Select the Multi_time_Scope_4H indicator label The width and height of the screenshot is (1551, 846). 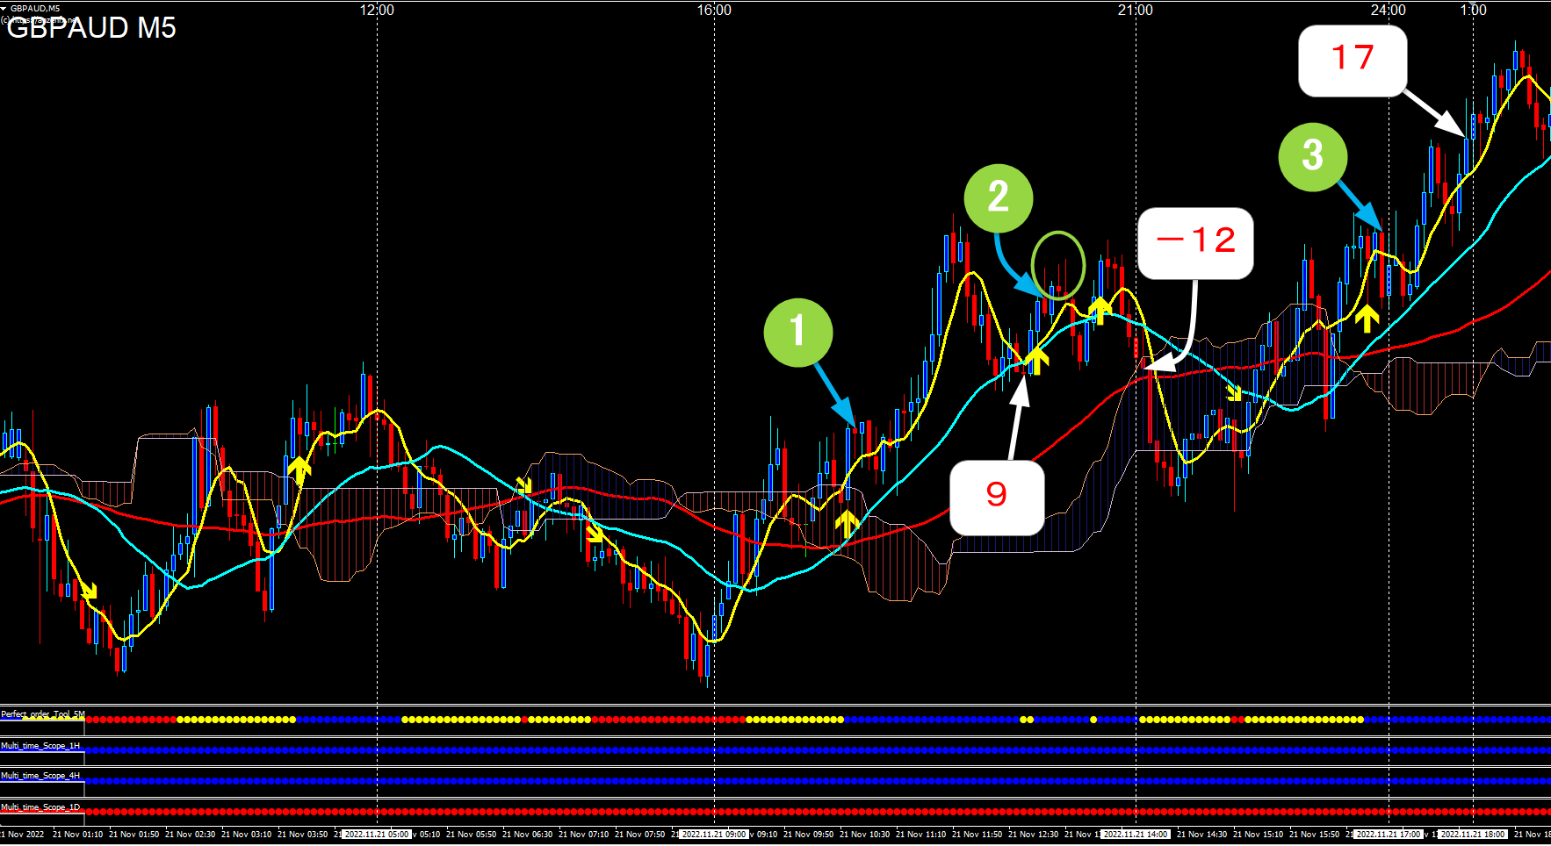point(40,776)
